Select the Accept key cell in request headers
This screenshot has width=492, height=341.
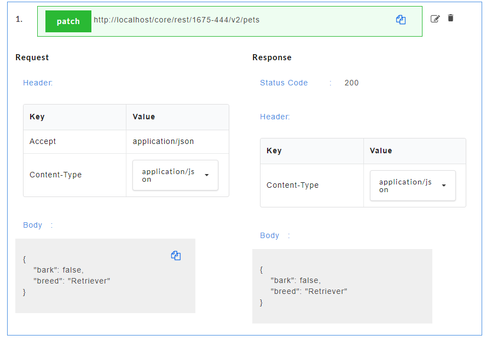(x=43, y=141)
